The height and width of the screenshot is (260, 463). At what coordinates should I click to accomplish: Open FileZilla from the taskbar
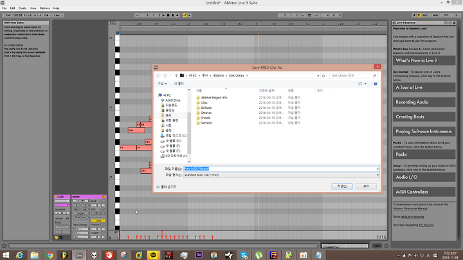(274, 255)
